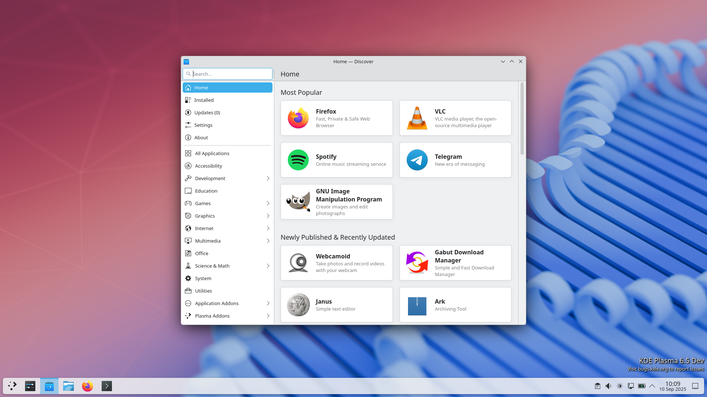
Task: Open the Webcamoid webcam icon
Action: click(x=298, y=263)
